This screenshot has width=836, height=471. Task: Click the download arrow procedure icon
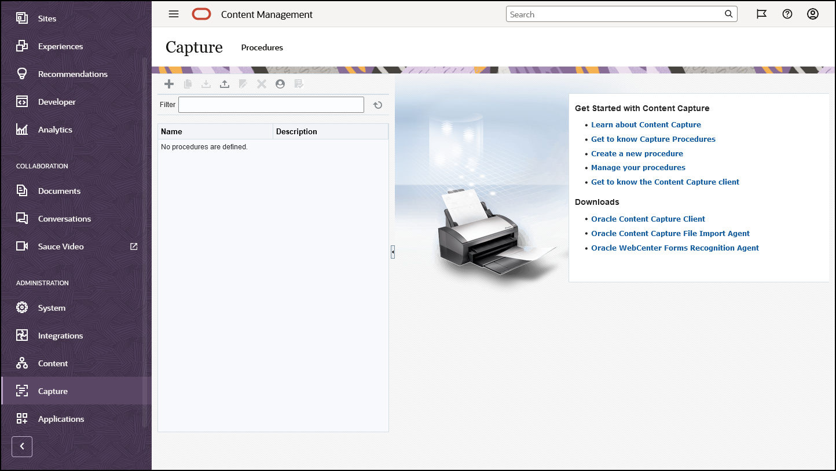[206, 84]
